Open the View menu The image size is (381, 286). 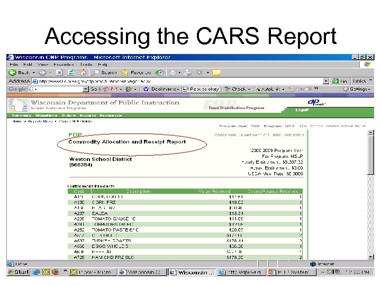[43, 65]
